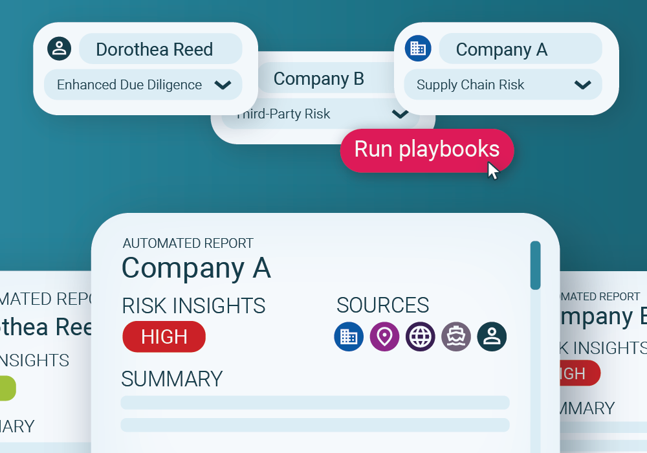This screenshot has width=647, height=453.
Task: Click the Company A name field
Action: (520, 49)
